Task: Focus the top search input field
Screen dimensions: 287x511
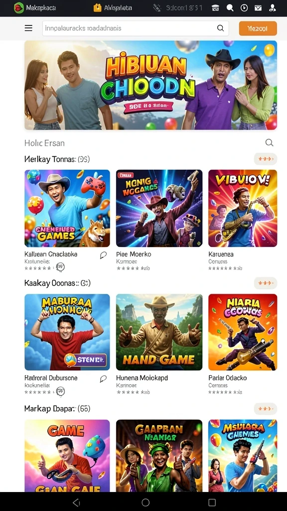Action: pyautogui.click(x=136, y=28)
